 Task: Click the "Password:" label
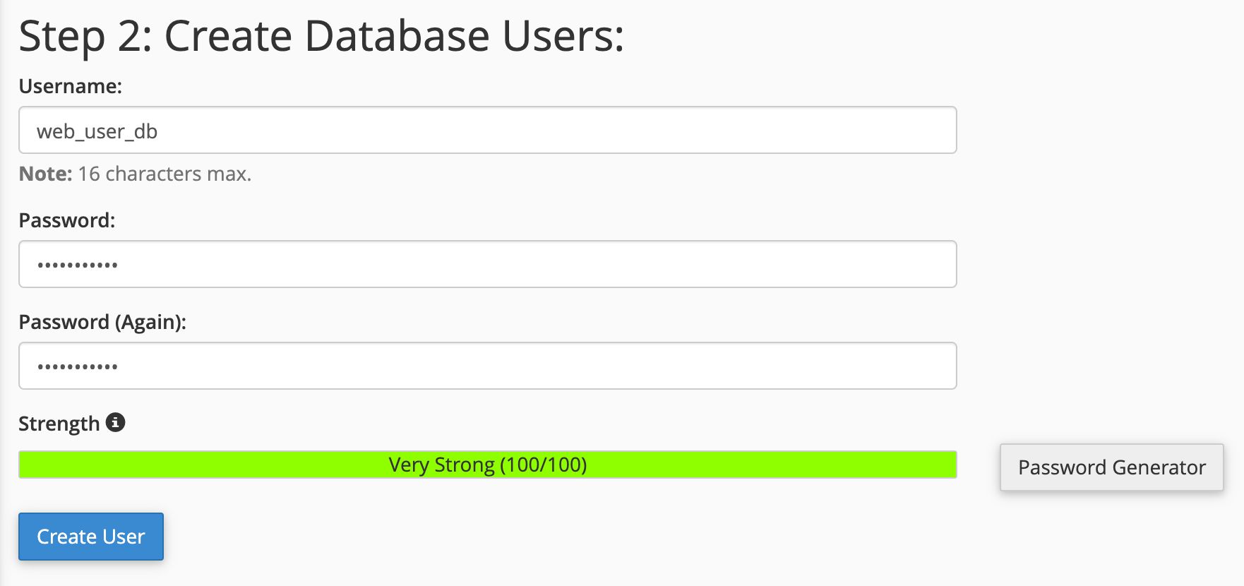point(66,220)
